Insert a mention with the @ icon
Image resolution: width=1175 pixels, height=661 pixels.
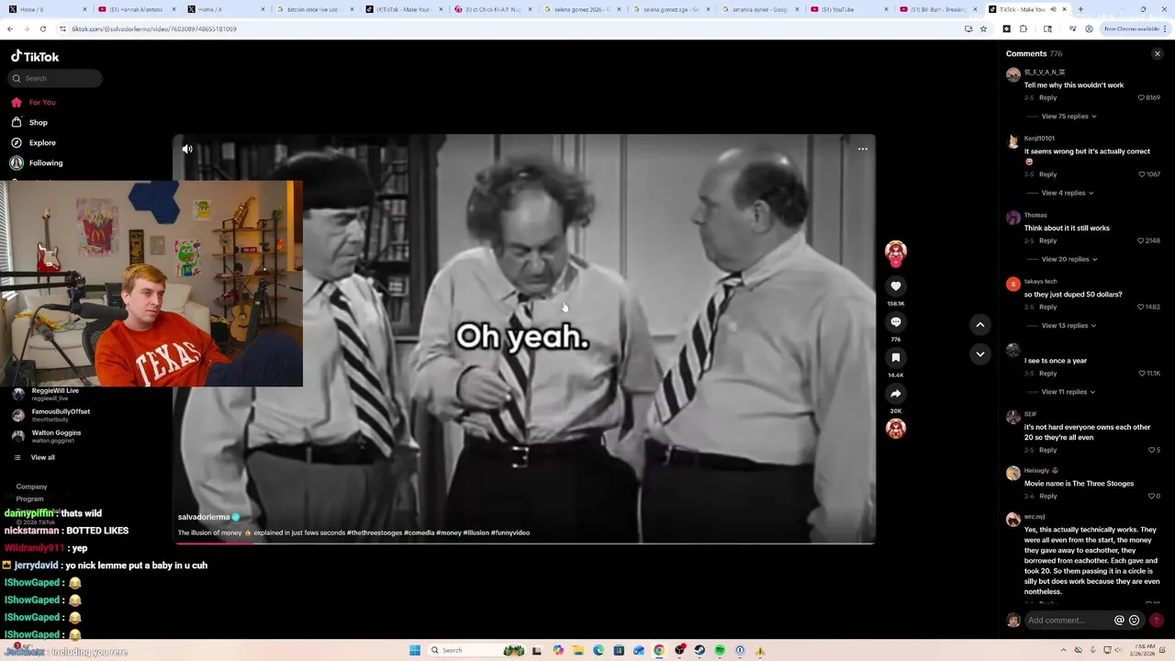pos(1119,621)
